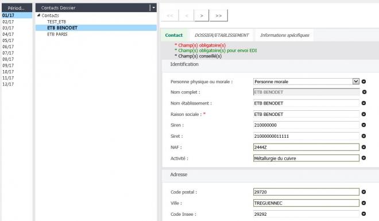Select period 07/17
The height and width of the screenshot is (221, 379).
pyautogui.click(x=8, y=53)
